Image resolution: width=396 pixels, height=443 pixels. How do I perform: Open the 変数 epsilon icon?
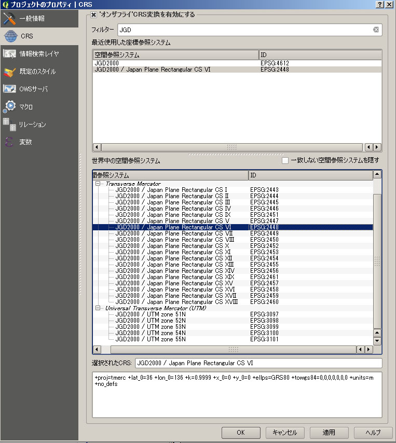(x=9, y=142)
